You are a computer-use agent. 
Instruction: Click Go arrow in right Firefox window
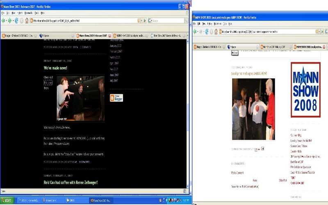point(322,32)
